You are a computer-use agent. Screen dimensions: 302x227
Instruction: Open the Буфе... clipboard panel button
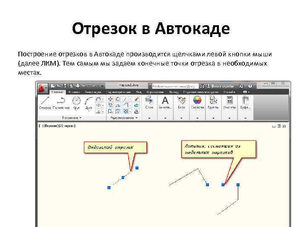[245, 103]
